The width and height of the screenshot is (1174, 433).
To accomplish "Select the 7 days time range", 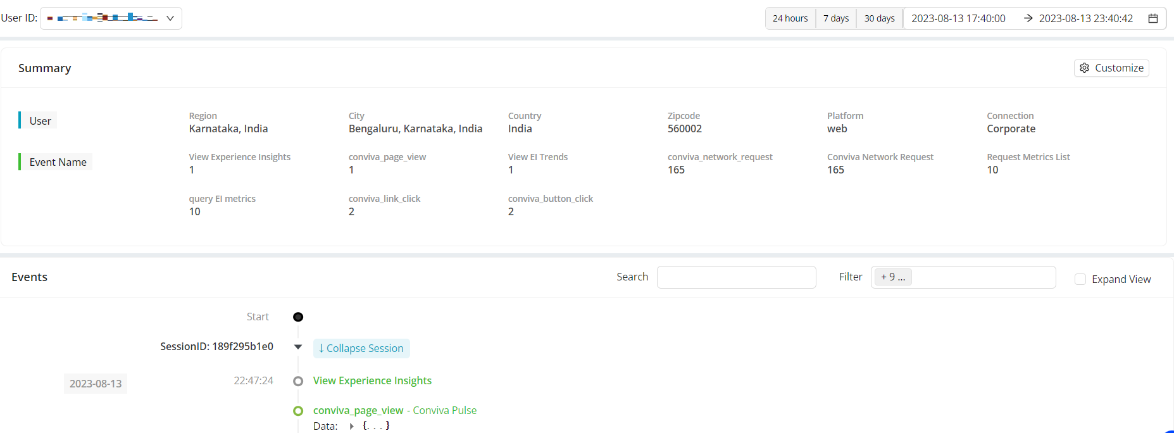I will (x=836, y=18).
